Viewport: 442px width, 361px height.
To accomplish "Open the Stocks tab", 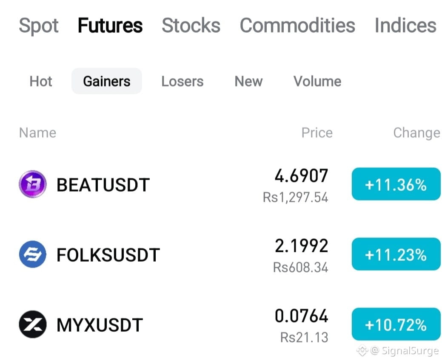I will [x=191, y=25].
